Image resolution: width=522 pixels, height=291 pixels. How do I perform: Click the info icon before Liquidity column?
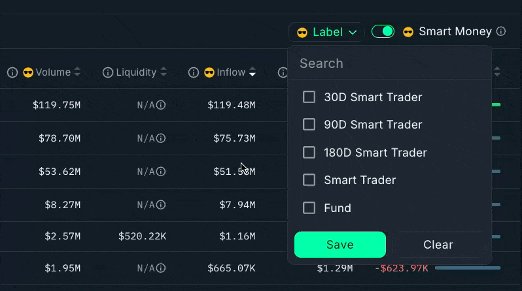(108, 72)
